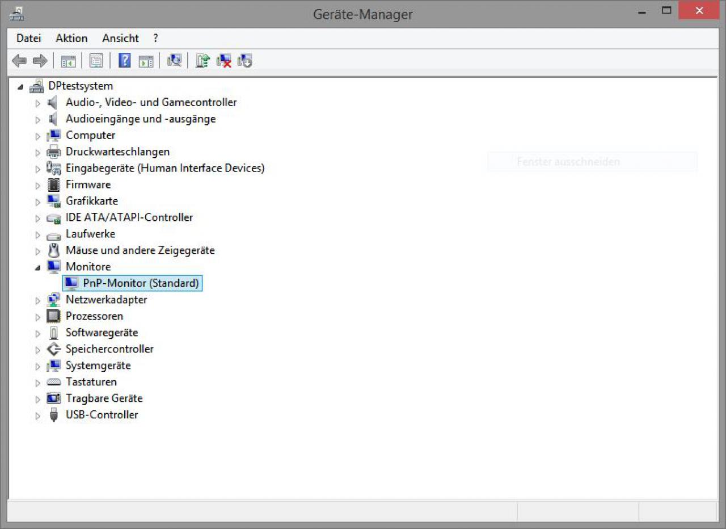Expand the Netzwerkadapter arrow
The width and height of the screenshot is (726, 529).
[x=38, y=300]
